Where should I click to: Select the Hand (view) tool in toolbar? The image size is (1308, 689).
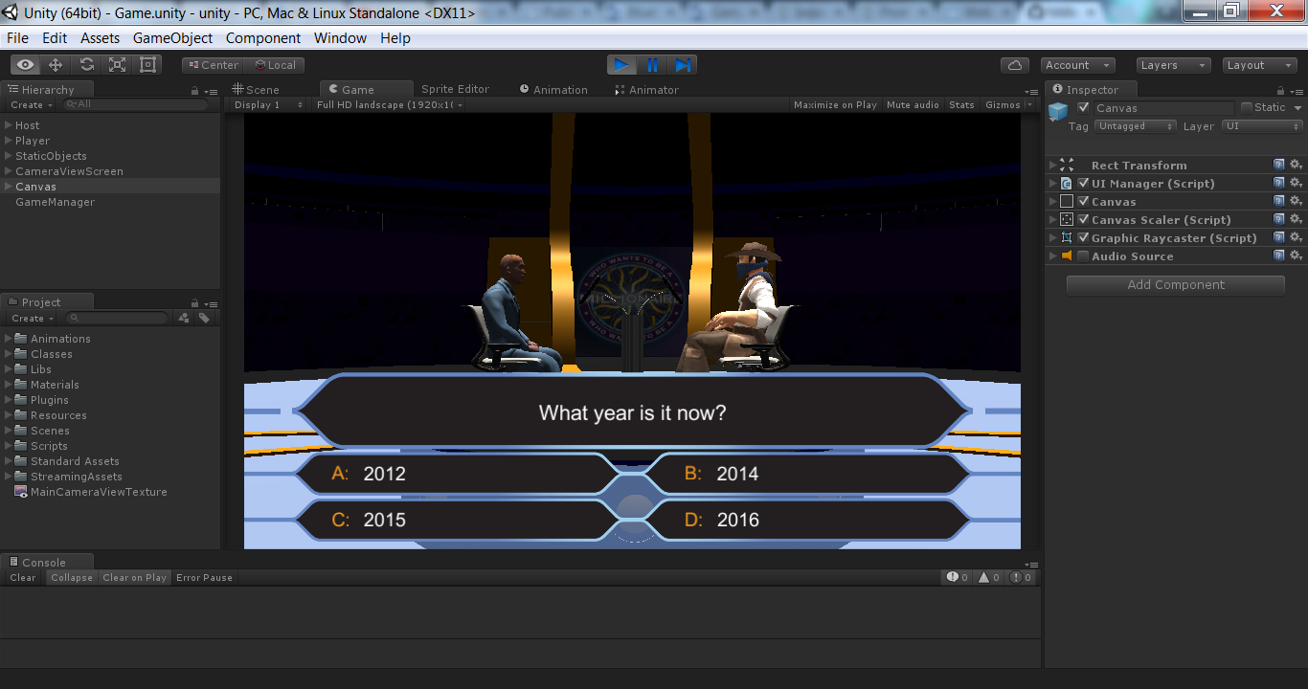26,65
